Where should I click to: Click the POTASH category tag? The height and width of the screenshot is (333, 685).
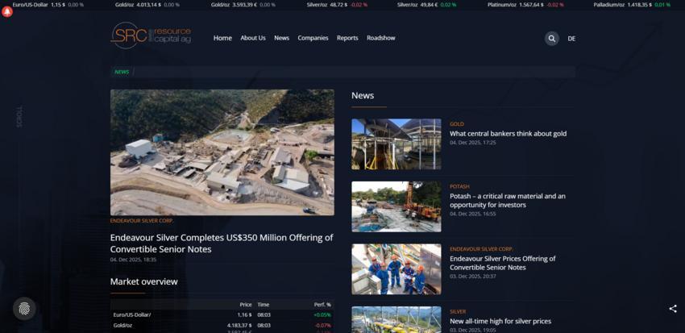[x=459, y=186]
